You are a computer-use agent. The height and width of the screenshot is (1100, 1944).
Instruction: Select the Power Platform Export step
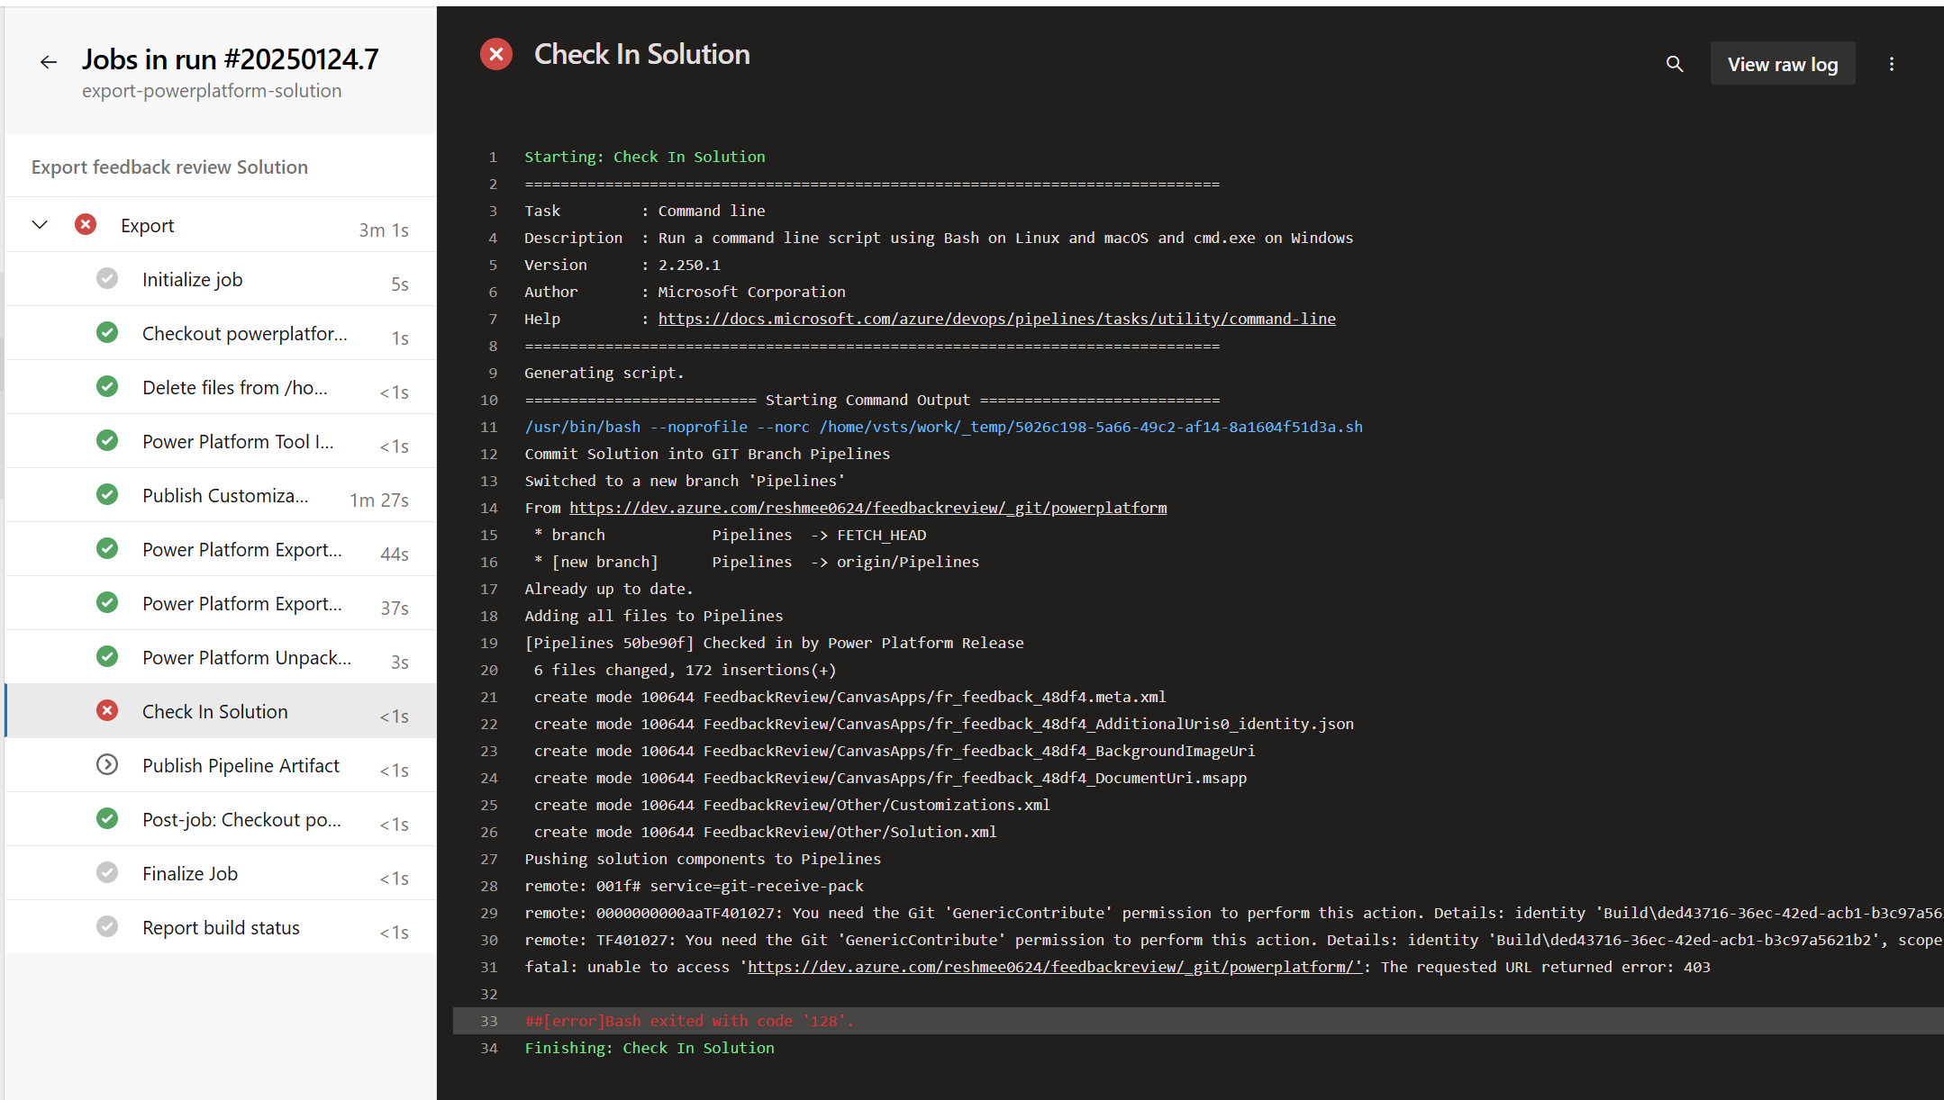click(x=241, y=549)
